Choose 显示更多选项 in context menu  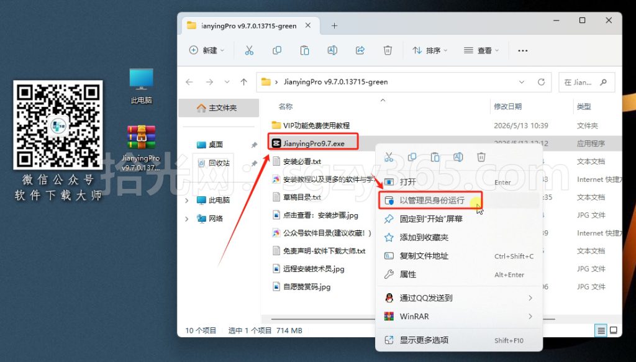[459, 340]
